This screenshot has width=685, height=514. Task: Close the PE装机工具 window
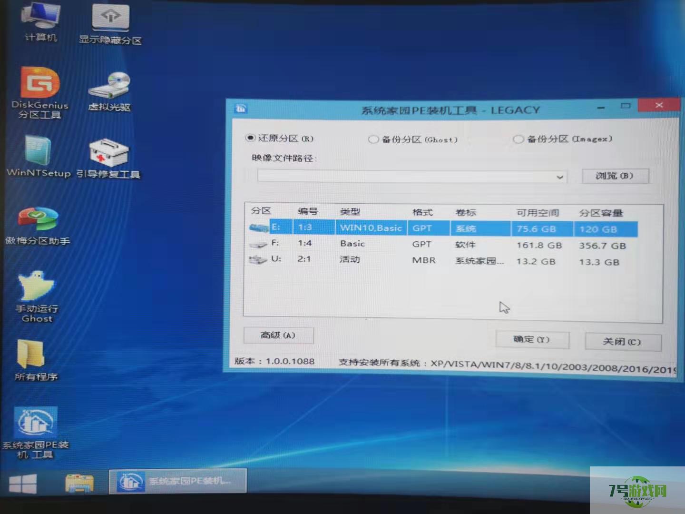tap(659, 105)
